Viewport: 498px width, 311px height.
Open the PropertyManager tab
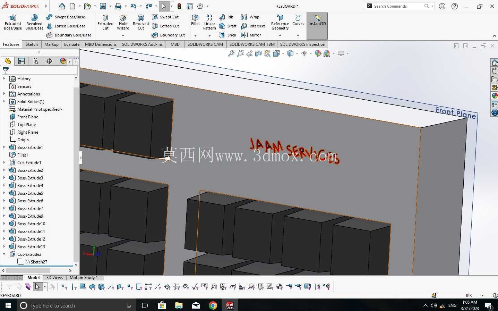pos(22,61)
